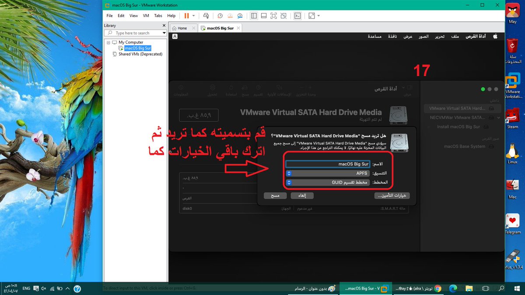The image size is (525, 295).
Task: Click the disk name field macOS Big Sur
Action: click(x=328, y=164)
